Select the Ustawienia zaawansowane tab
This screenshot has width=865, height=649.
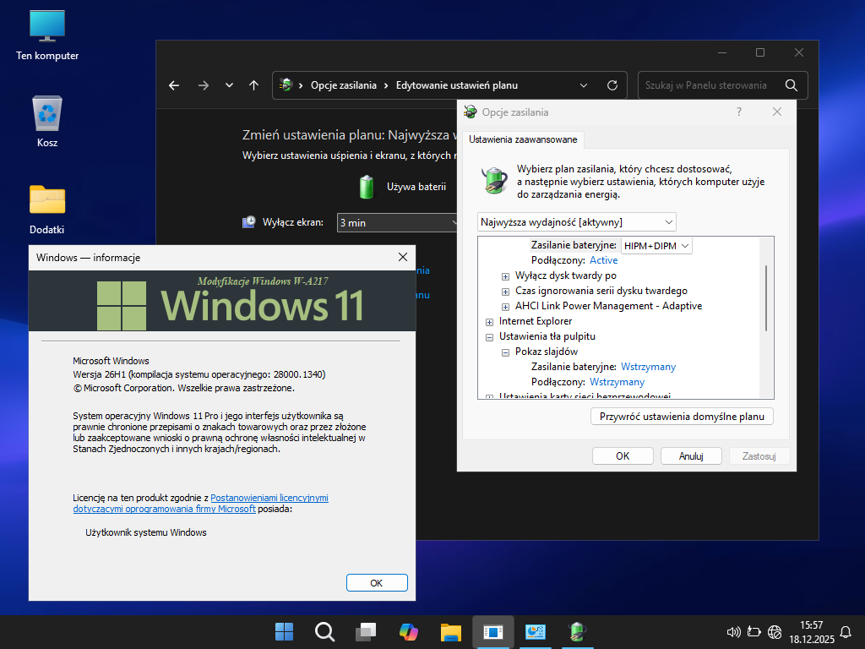click(523, 139)
